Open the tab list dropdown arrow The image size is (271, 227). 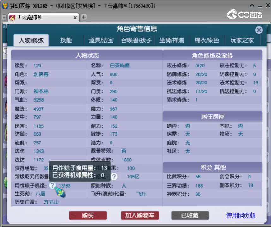pyautogui.click(x=4, y=17)
